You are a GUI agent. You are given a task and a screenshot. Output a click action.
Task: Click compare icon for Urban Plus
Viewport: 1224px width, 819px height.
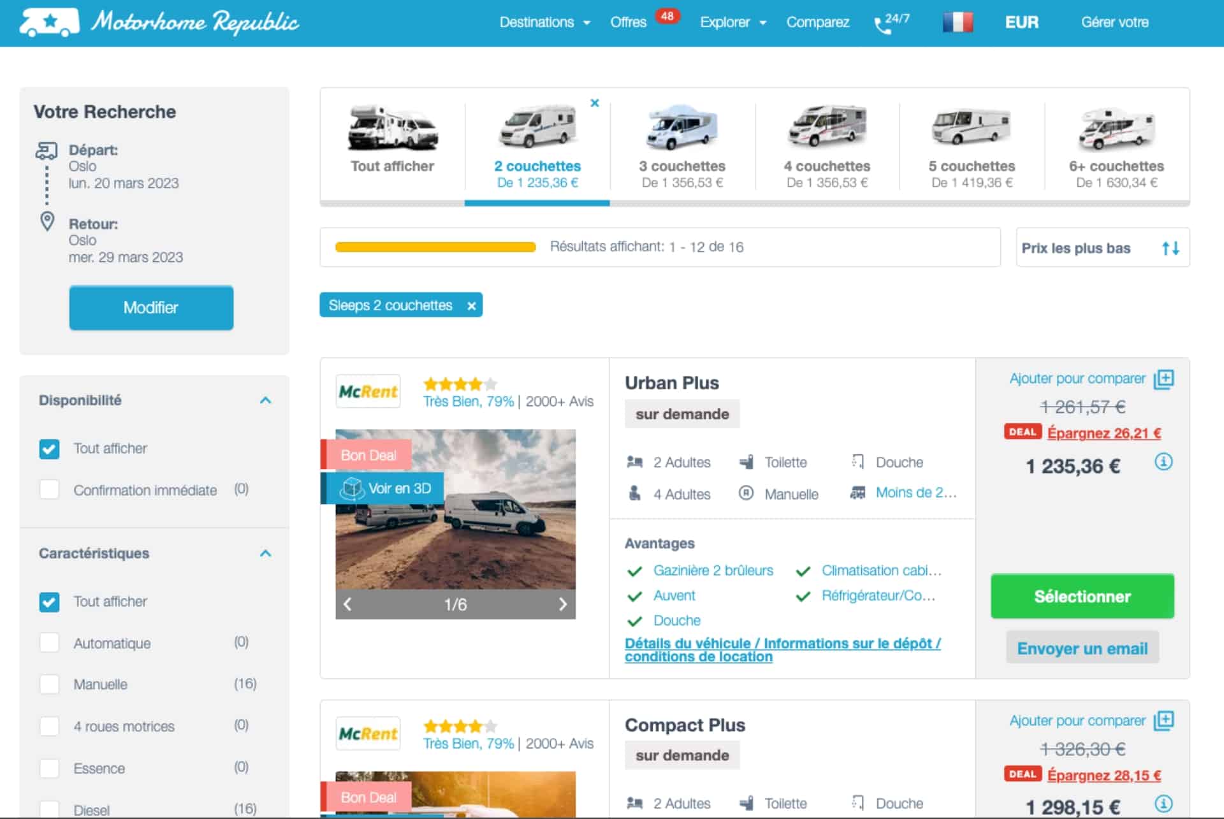[1163, 379]
